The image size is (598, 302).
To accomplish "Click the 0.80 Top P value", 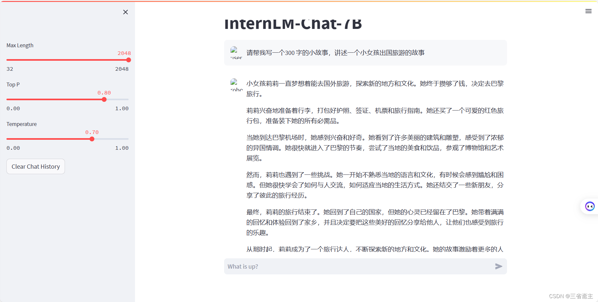I will click(x=104, y=93).
